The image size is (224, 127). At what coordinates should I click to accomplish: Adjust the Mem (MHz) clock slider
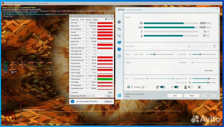pyautogui.click(x=154, y=54)
